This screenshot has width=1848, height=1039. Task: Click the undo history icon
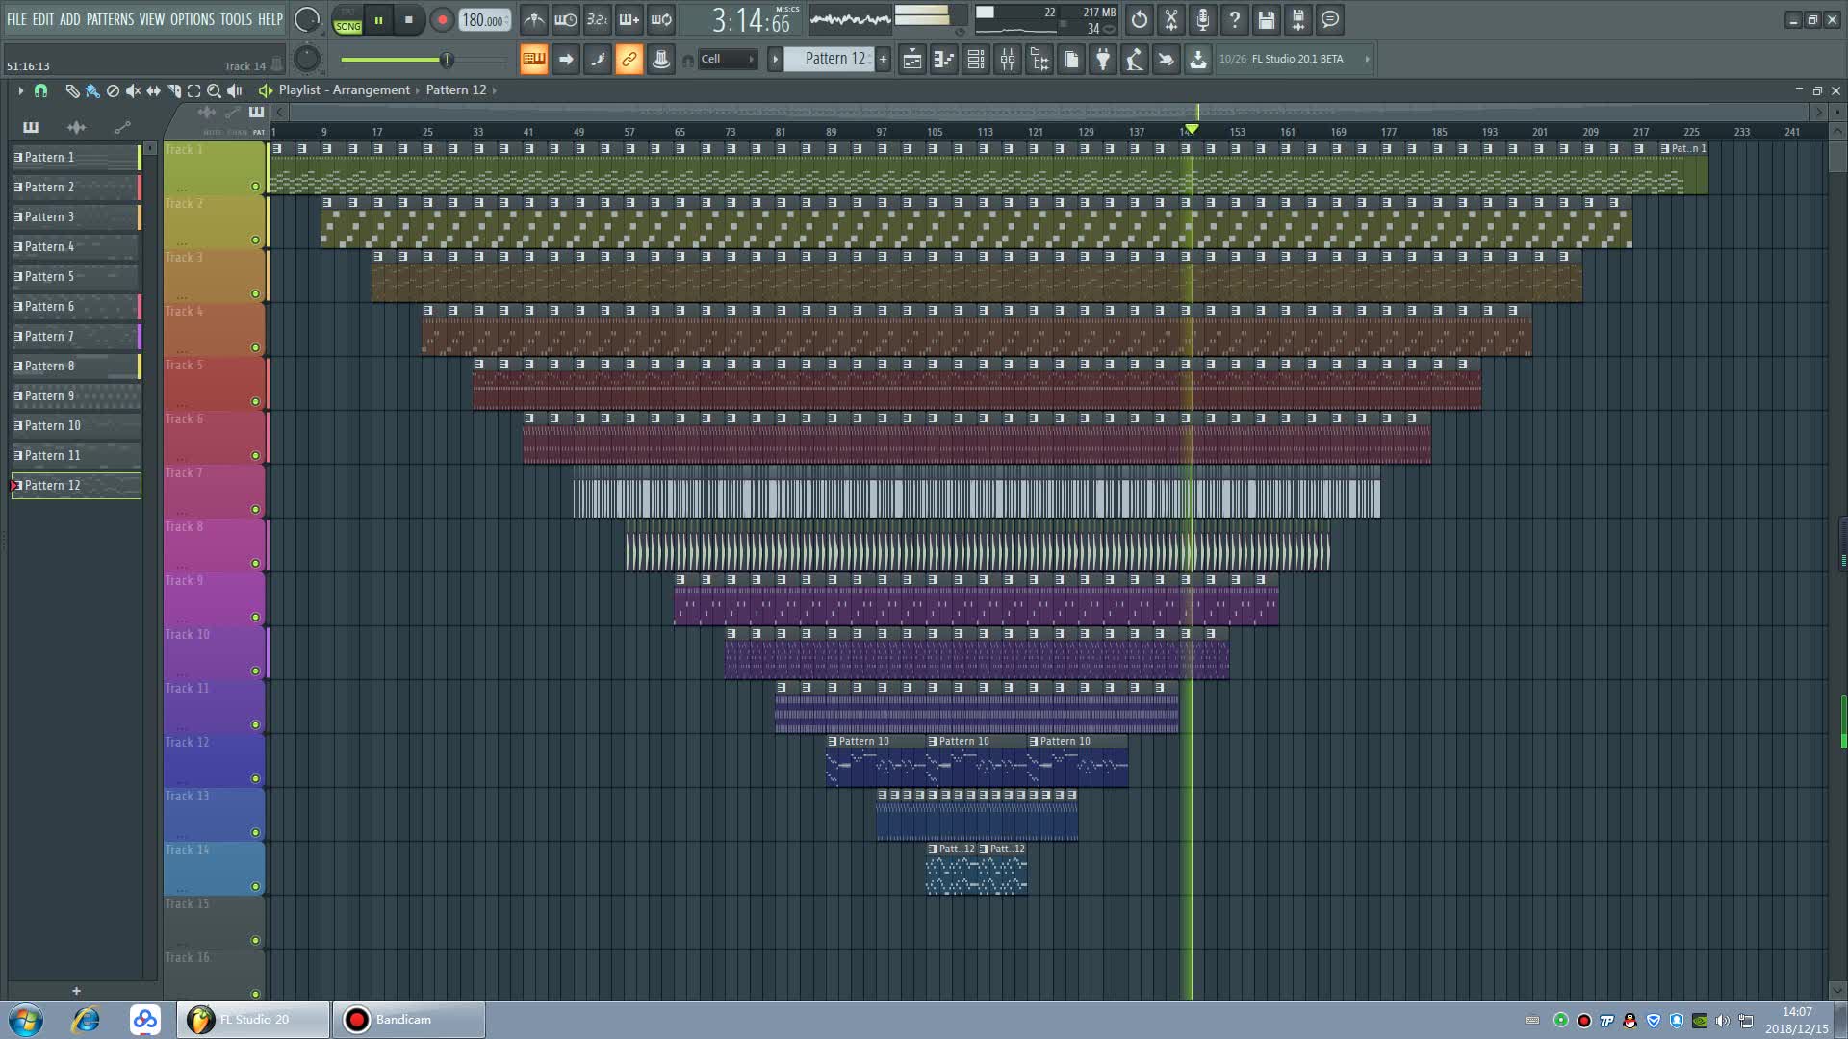point(1140,19)
